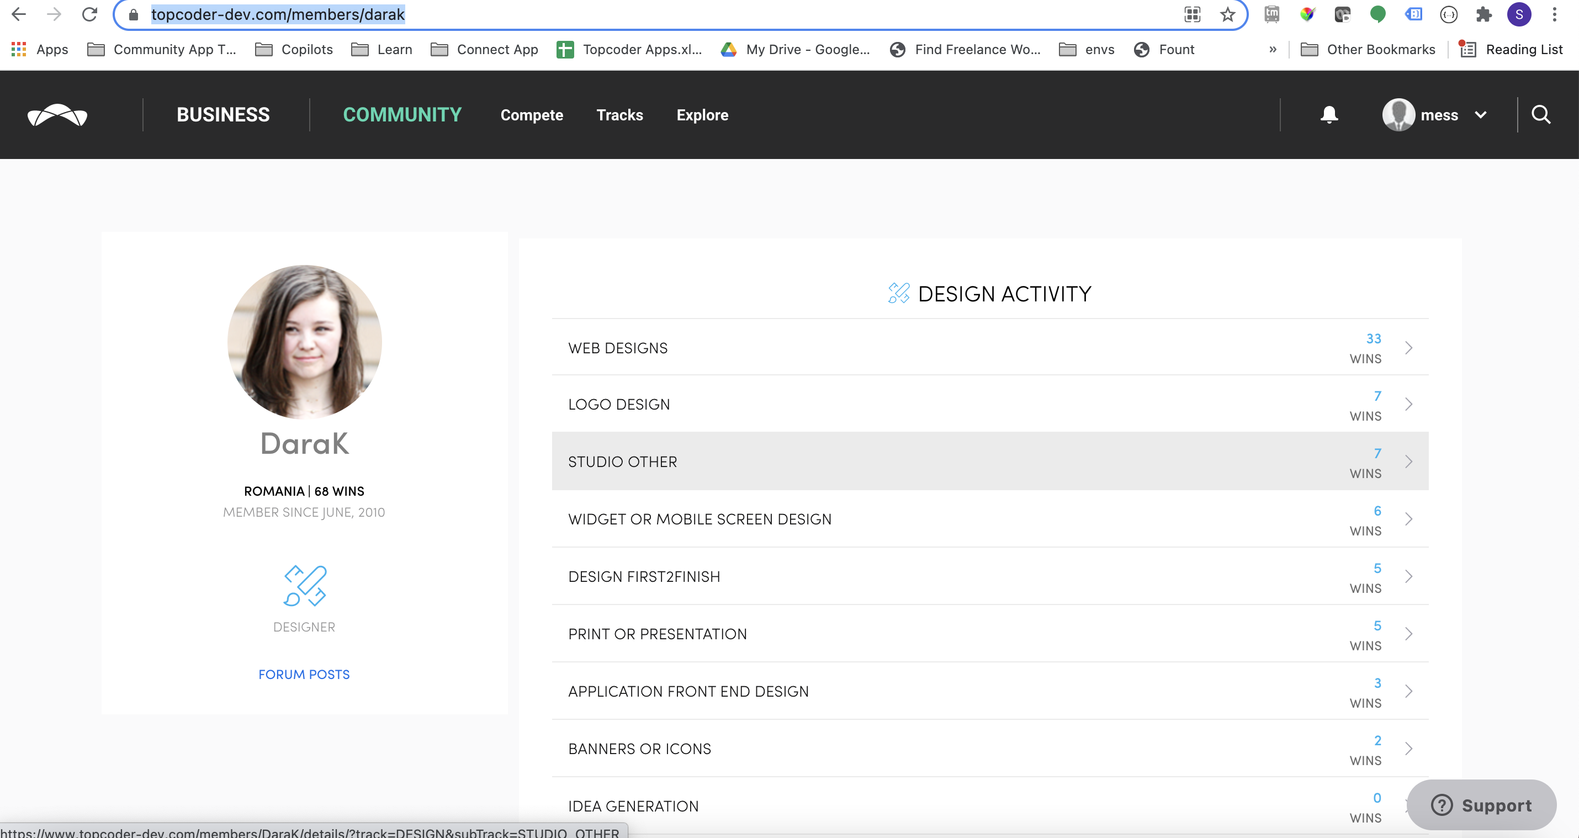This screenshot has height=838, width=1579.
Task: Open the browser extensions puzzle icon
Action: (1483, 14)
